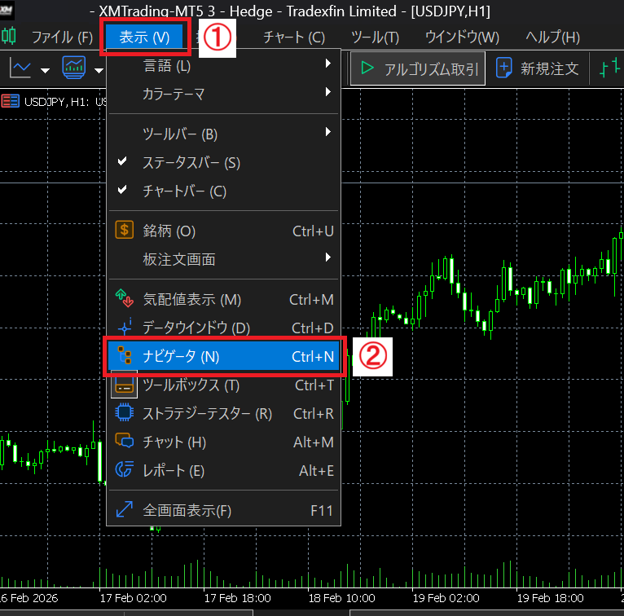Toggle the Chart Bar (チャートバー) checkmark
This screenshot has height=616, width=624.
(x=123, y=191)
